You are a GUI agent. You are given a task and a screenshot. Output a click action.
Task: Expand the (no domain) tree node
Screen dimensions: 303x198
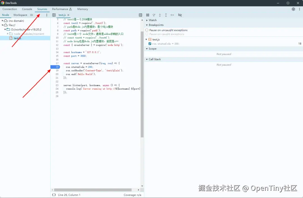pos(2,21)
